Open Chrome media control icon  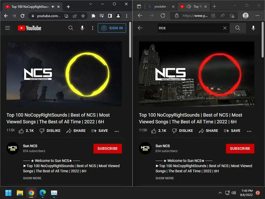coord(101,16)
